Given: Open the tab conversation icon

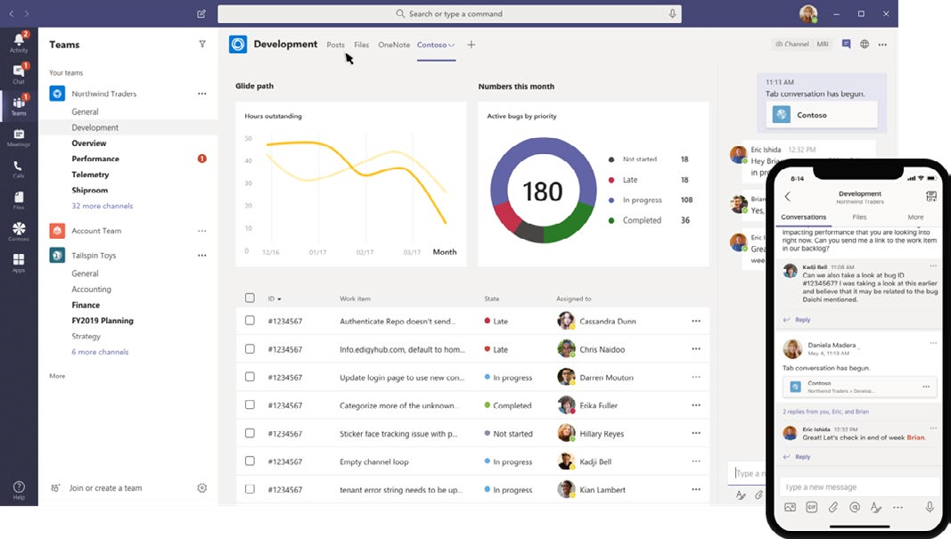Looking at the screenshot, I should click(x=846, y=44).
